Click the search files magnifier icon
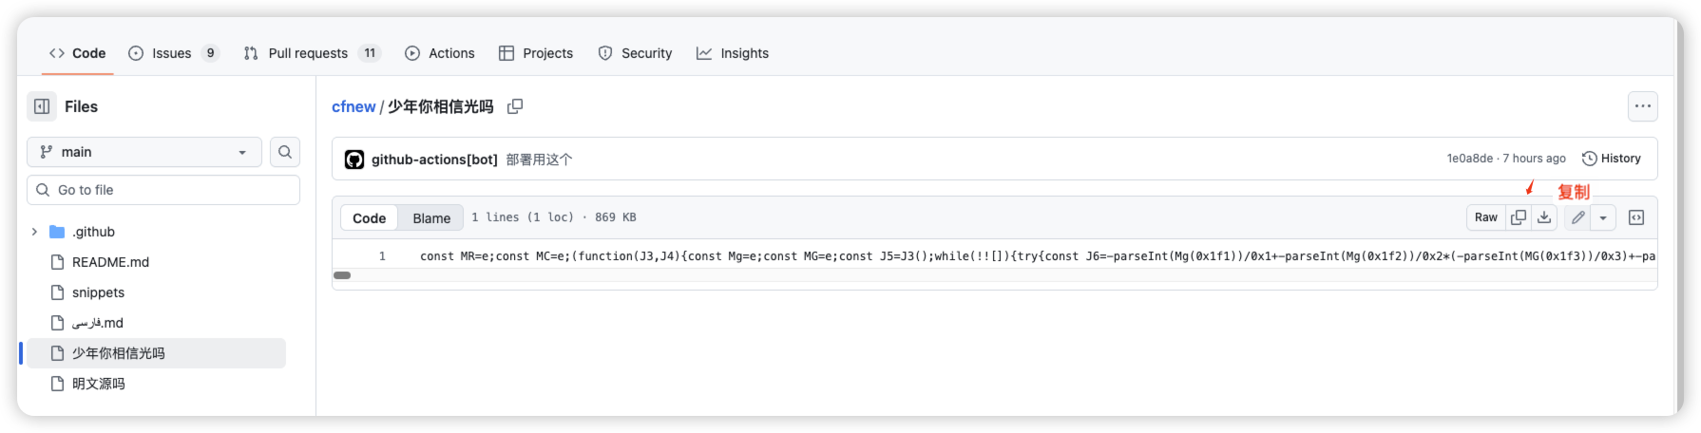The width and height of the screenshot is (1701, 433). [285, 152]
